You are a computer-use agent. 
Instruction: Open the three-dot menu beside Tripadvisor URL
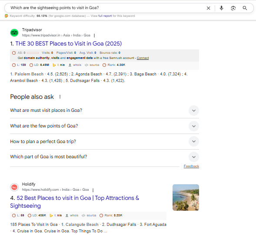pyautogui.click(x=94, y=36)
